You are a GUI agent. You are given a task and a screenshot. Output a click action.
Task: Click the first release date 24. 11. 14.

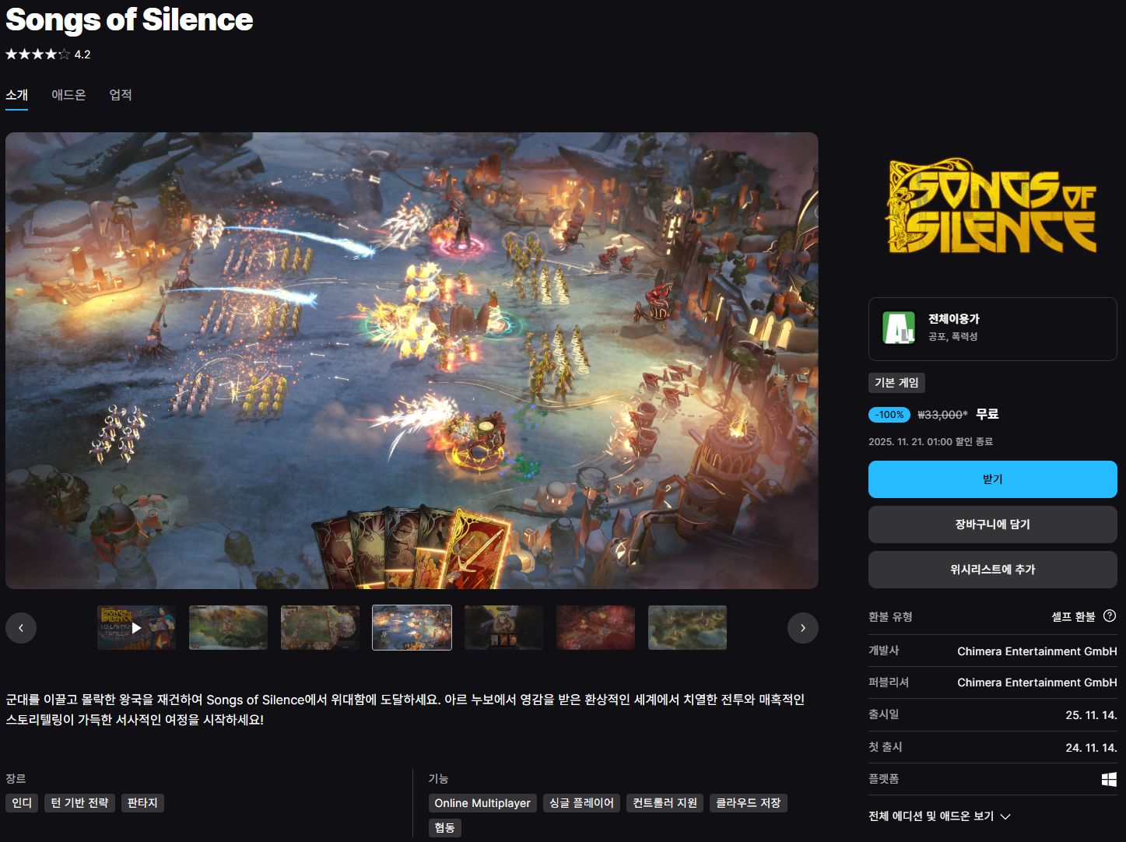tap(1091, 748)
